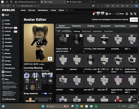Open Create in the top navigation
This screenshot has width=139, height=109.
pos(53,10)
